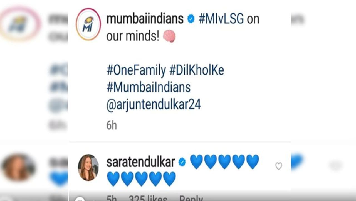Click the saratendulkar username
The height and width of the screenshot is (201, 356).
[141, 162]
